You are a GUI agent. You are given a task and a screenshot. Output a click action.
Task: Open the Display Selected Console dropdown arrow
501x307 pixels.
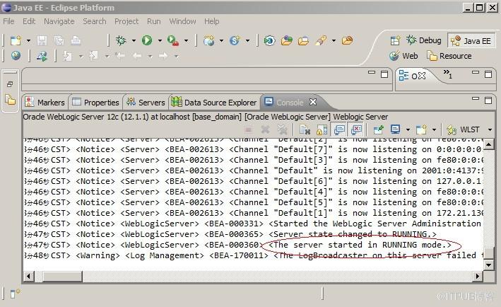point(408,129)
